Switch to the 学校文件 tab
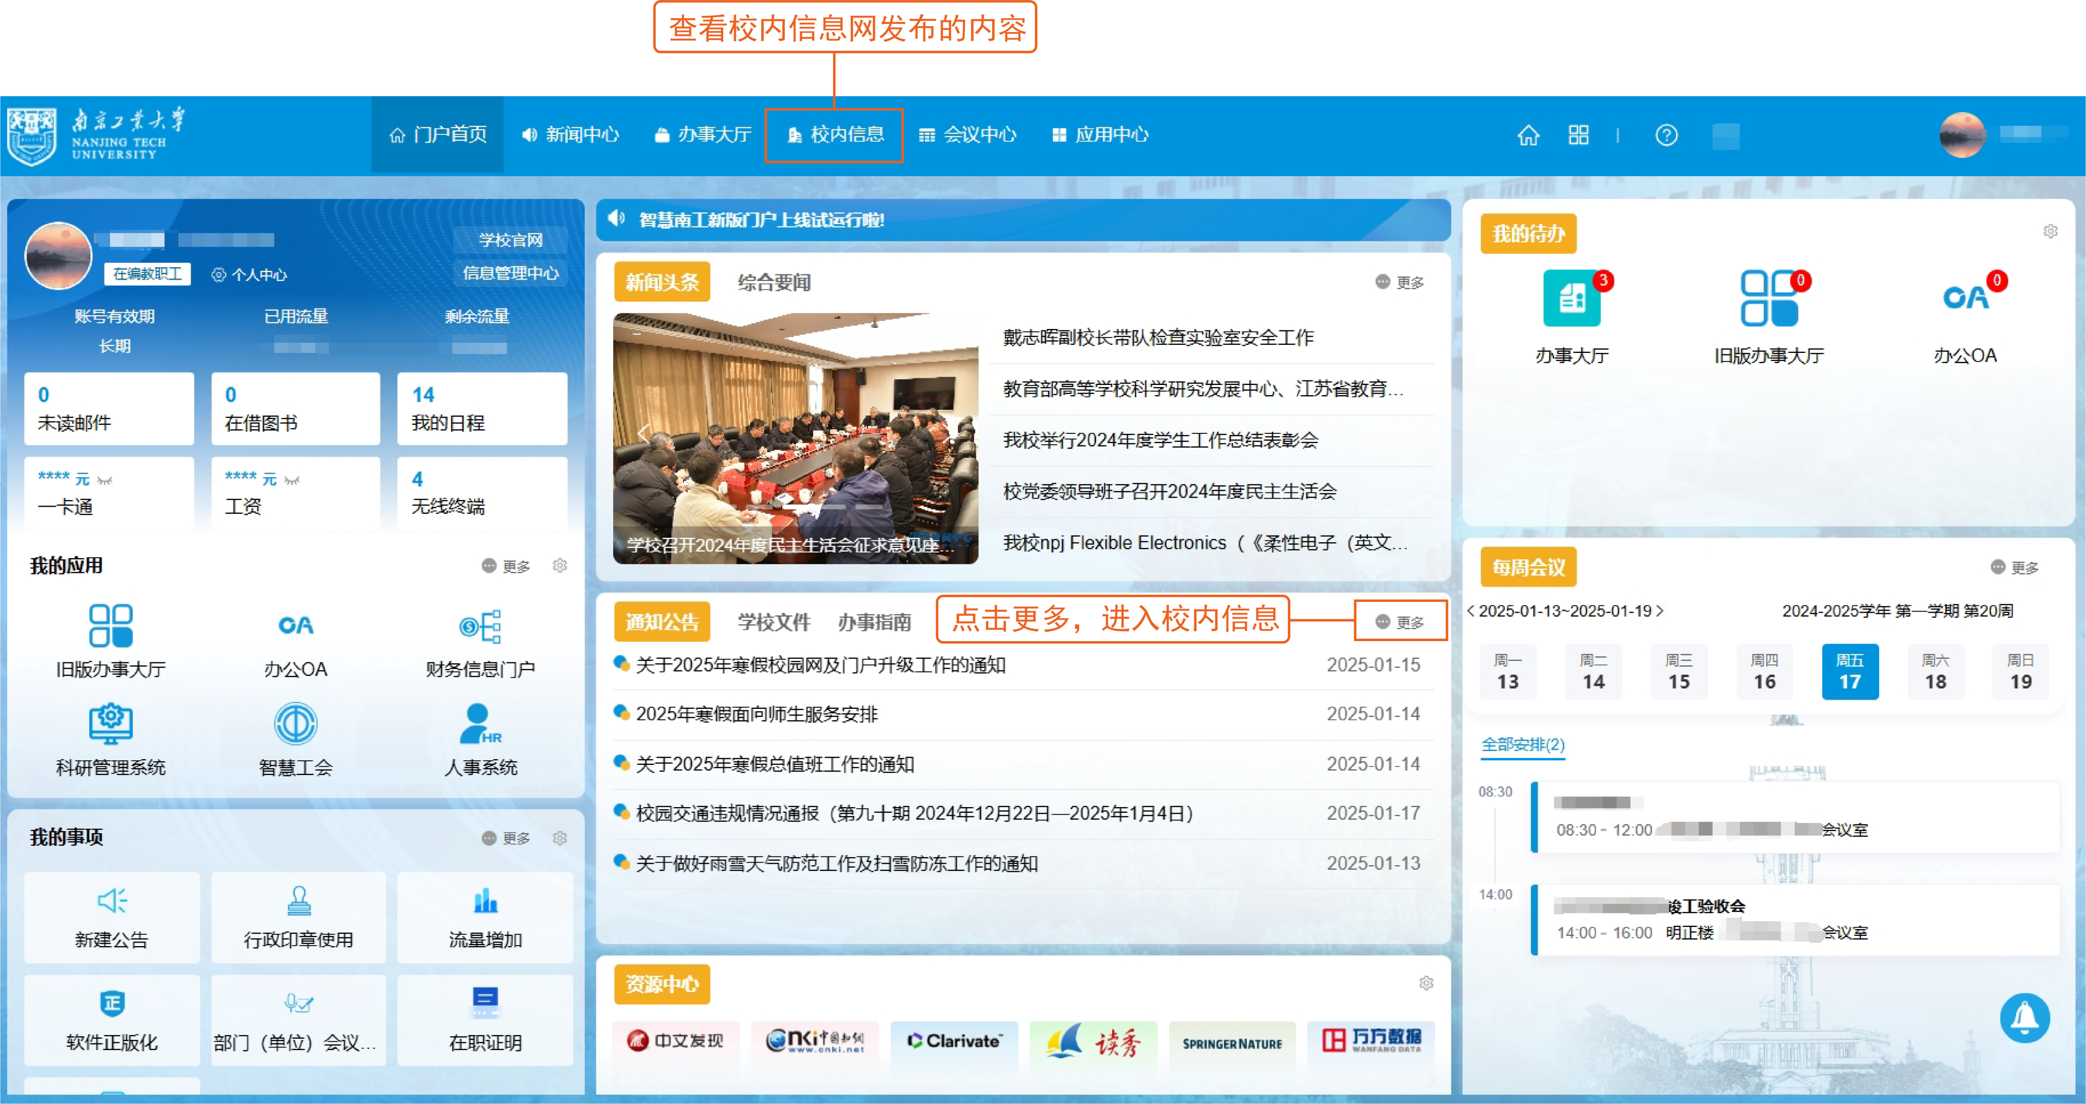Image resolution: width=2086 pixels, height=1104 pixels. [774, 622]
